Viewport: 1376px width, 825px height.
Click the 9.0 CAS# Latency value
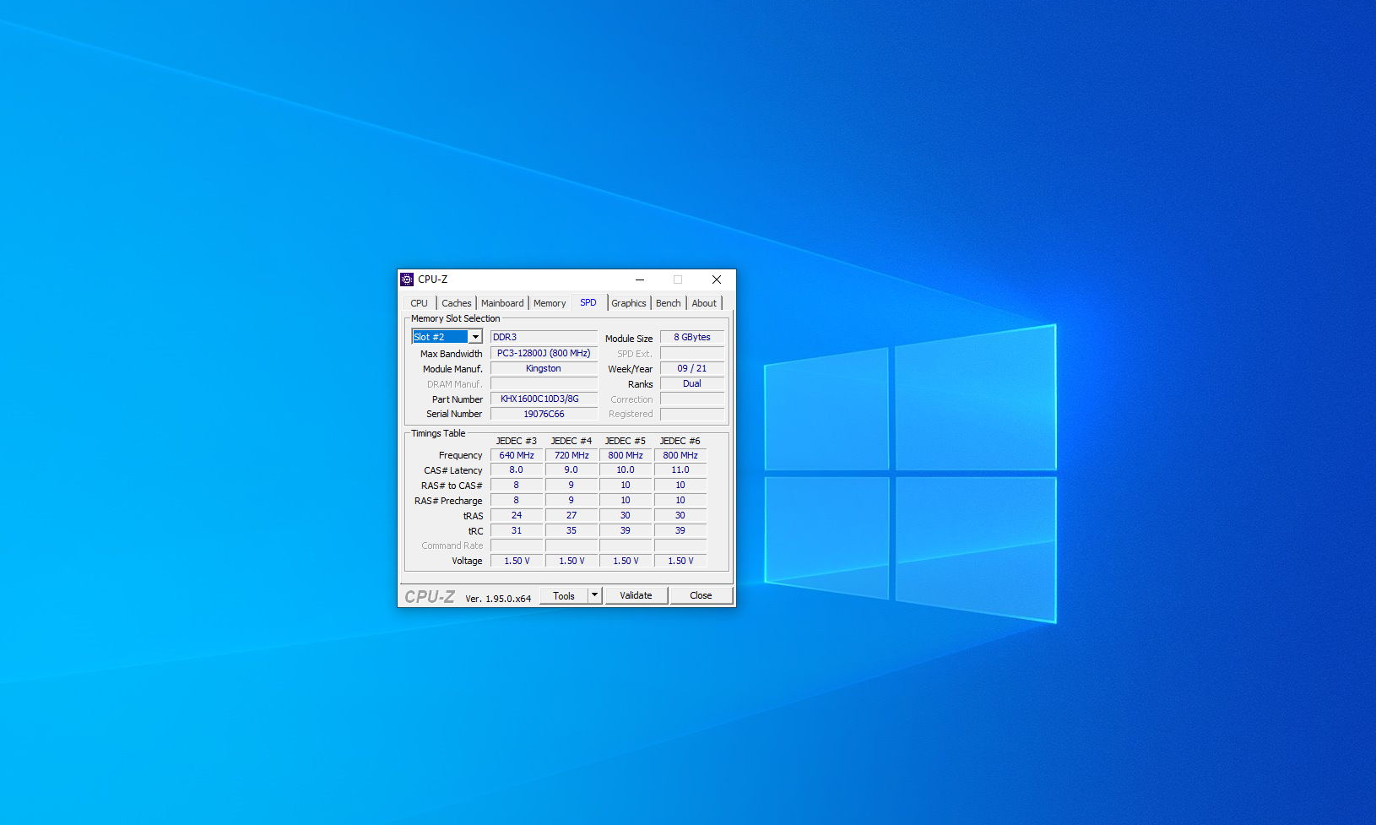click(572, 469)
